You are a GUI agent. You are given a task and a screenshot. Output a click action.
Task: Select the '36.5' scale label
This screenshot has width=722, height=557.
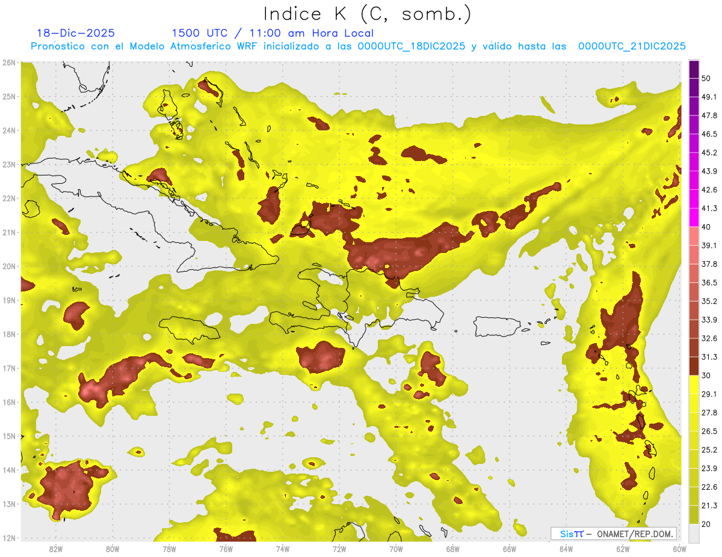[709, 282]
